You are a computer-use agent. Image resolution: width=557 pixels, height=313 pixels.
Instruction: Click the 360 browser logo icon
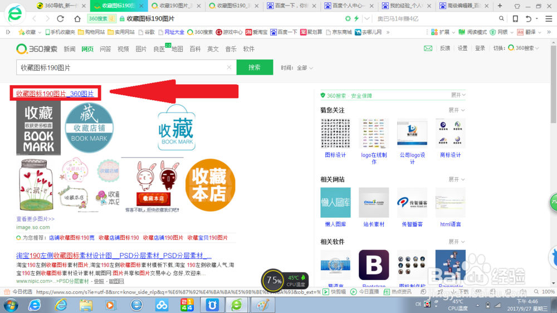pos(15,13)
